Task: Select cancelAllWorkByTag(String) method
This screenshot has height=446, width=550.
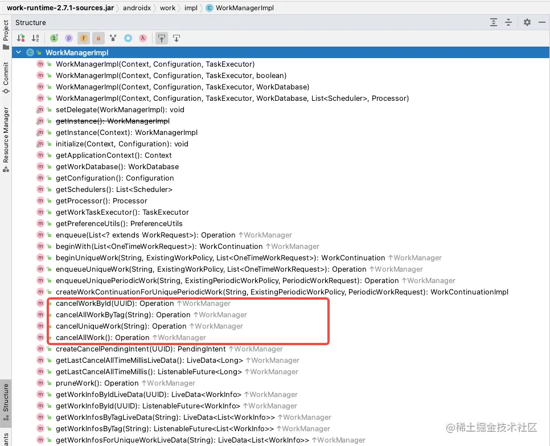Action: (151, 315)
